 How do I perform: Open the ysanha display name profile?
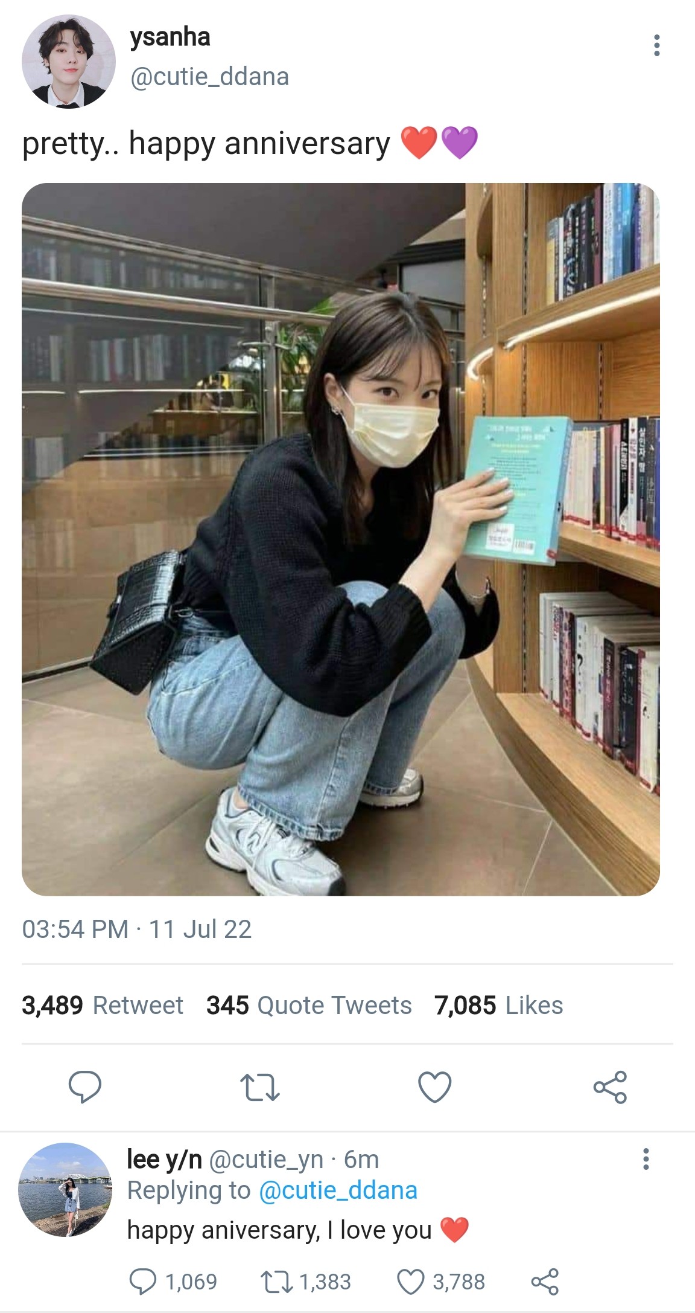(170, 37)
